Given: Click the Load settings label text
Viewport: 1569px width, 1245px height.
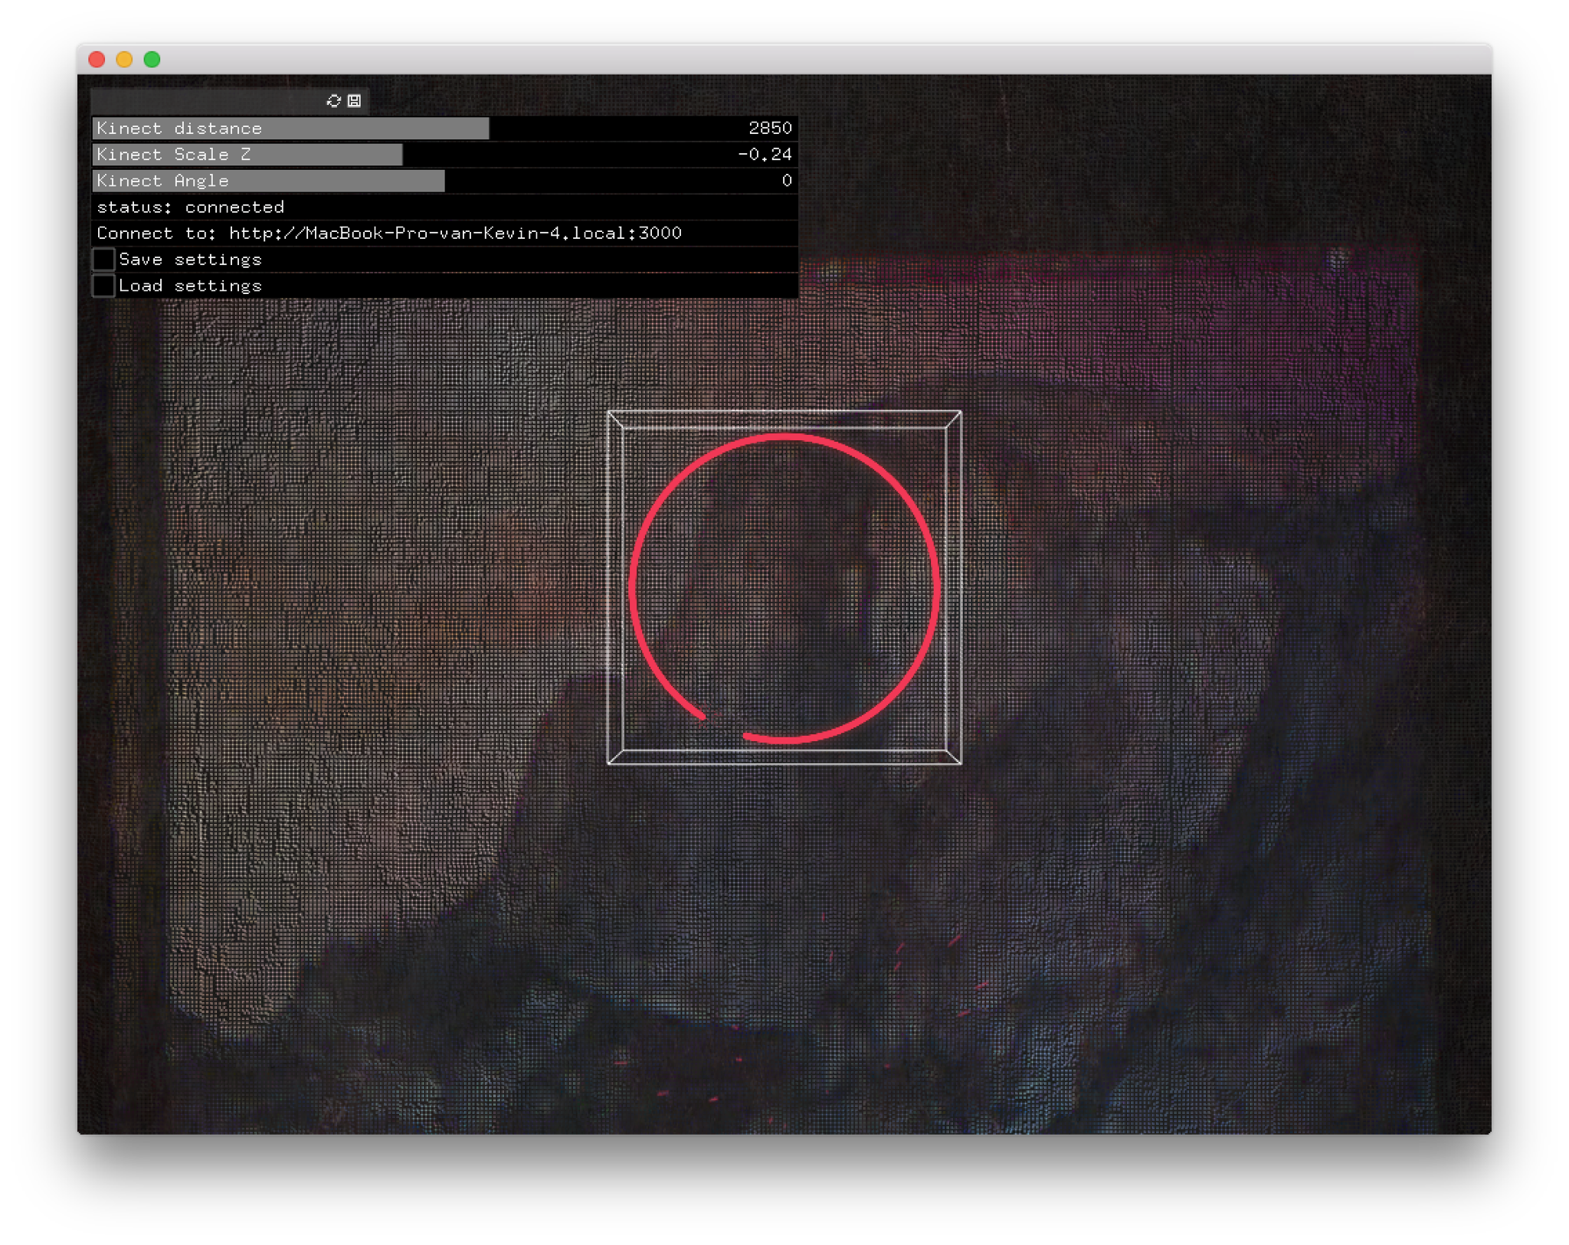Looking at the screenshot, I should point(190,286).
